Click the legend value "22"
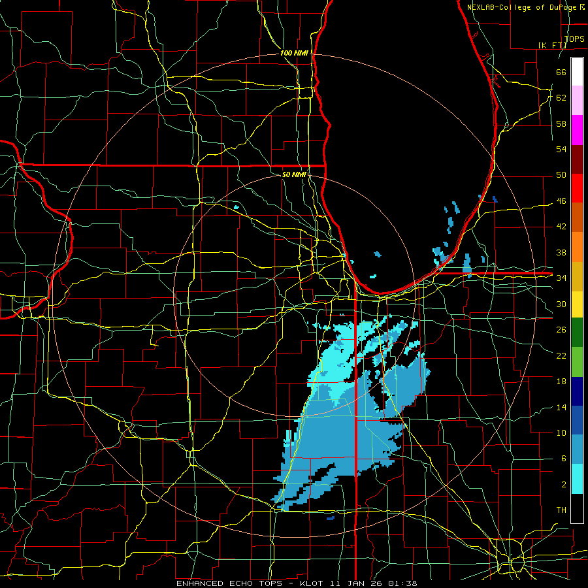The image size is (588, 588). 561,355
